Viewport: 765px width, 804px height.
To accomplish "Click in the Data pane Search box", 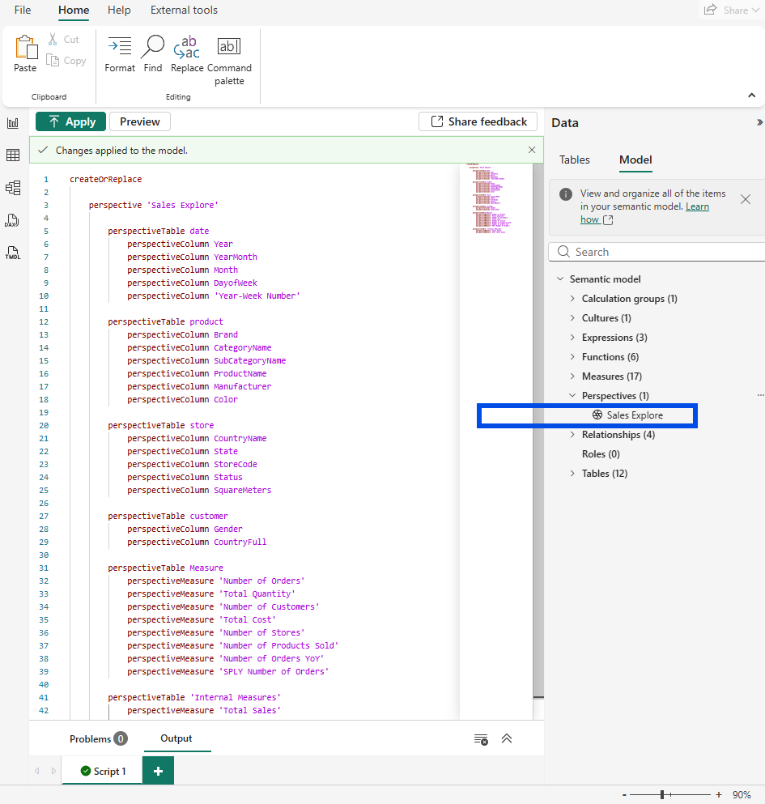I will [658, 252].
